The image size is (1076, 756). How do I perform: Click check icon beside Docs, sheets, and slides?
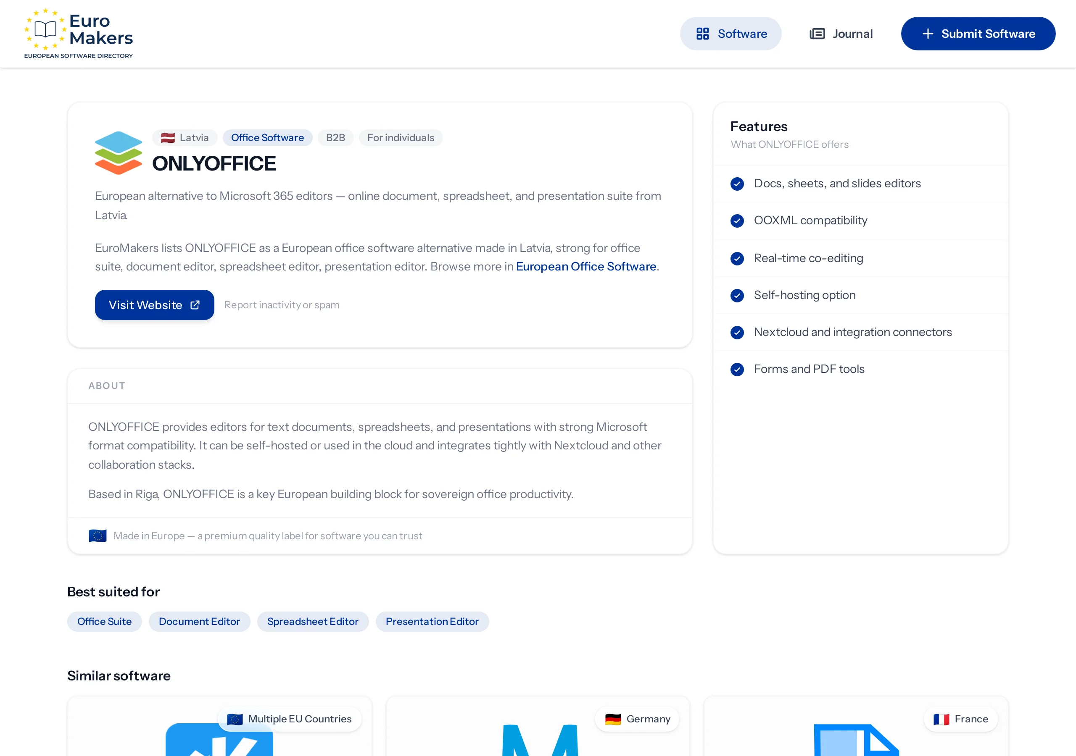(x=737, y=184)
